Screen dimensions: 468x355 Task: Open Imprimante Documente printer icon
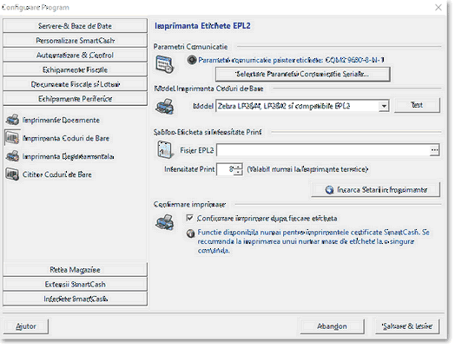click(x=12, y=120)
